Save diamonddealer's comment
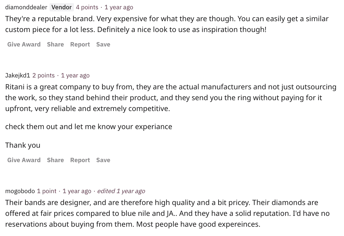Screen dimensions: 344x236 [x=103, y=44]
